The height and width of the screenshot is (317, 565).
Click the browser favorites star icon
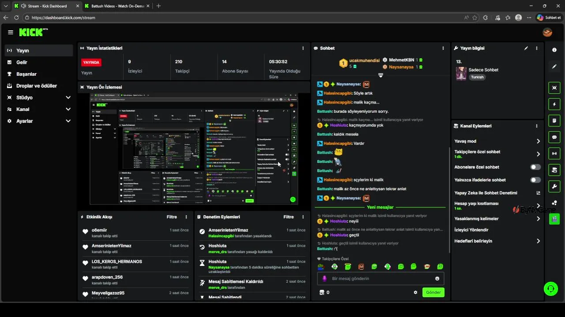tap(475, 18)
